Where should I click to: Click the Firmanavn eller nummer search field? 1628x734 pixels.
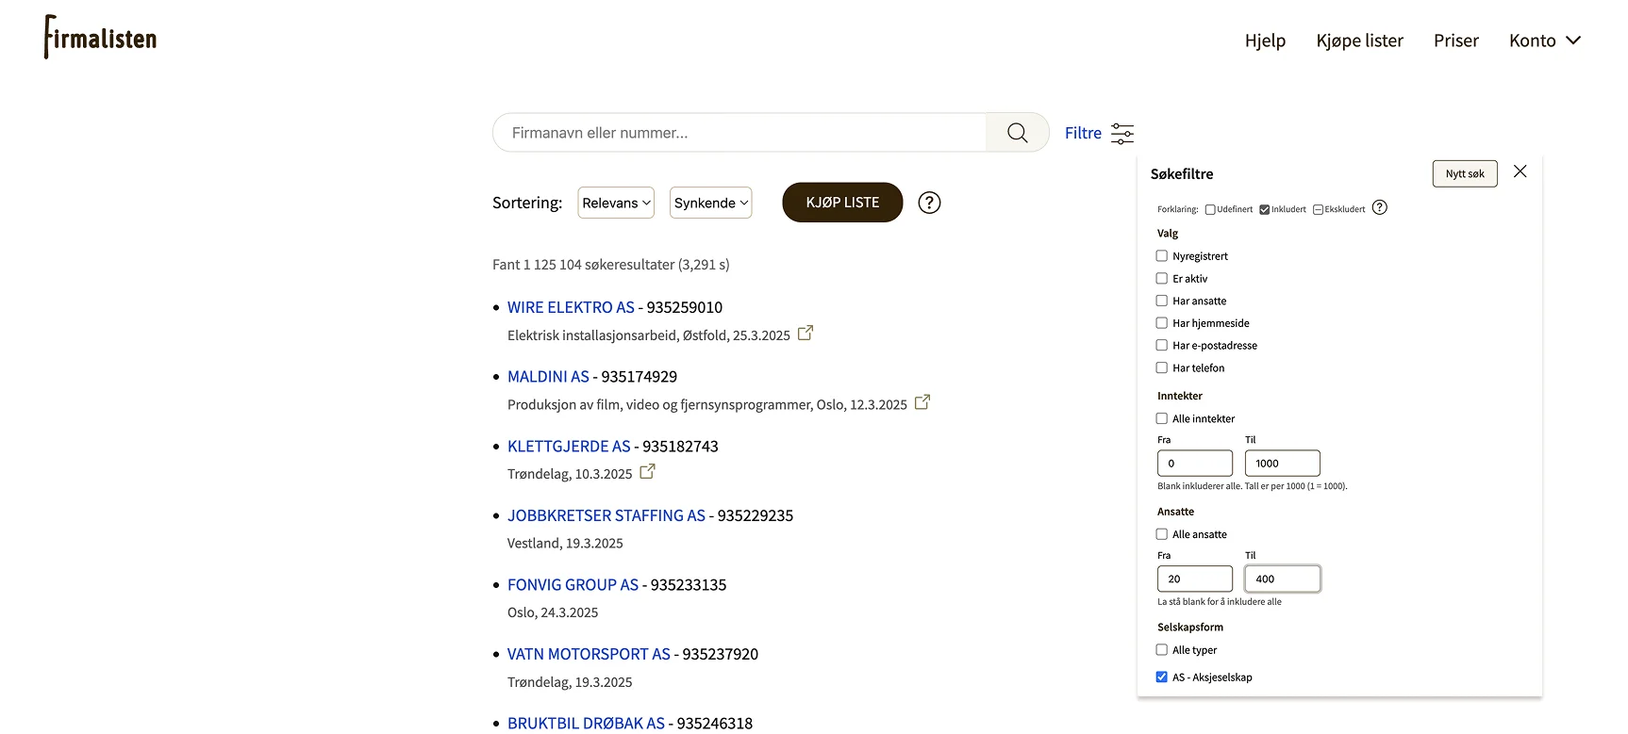point(740,133)
